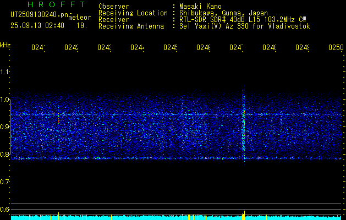Image resolution: width=346 pixels, height=220 pixels.
Task: Click the Receiving Location label
Action: point(133,13)
